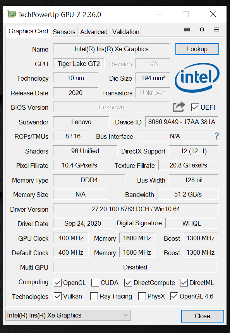Screen dimensions: 230x333
Task: Open the Advanced tab
Action: coord(94,32)
